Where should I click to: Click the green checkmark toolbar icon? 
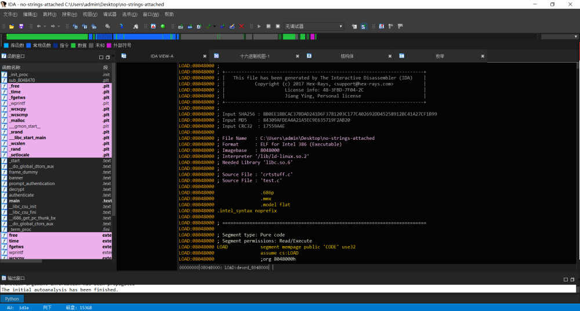click(x=208, y=26)
